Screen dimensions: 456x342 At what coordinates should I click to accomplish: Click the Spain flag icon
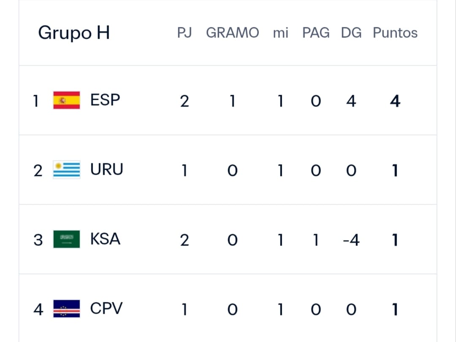(x=67, y=100)
